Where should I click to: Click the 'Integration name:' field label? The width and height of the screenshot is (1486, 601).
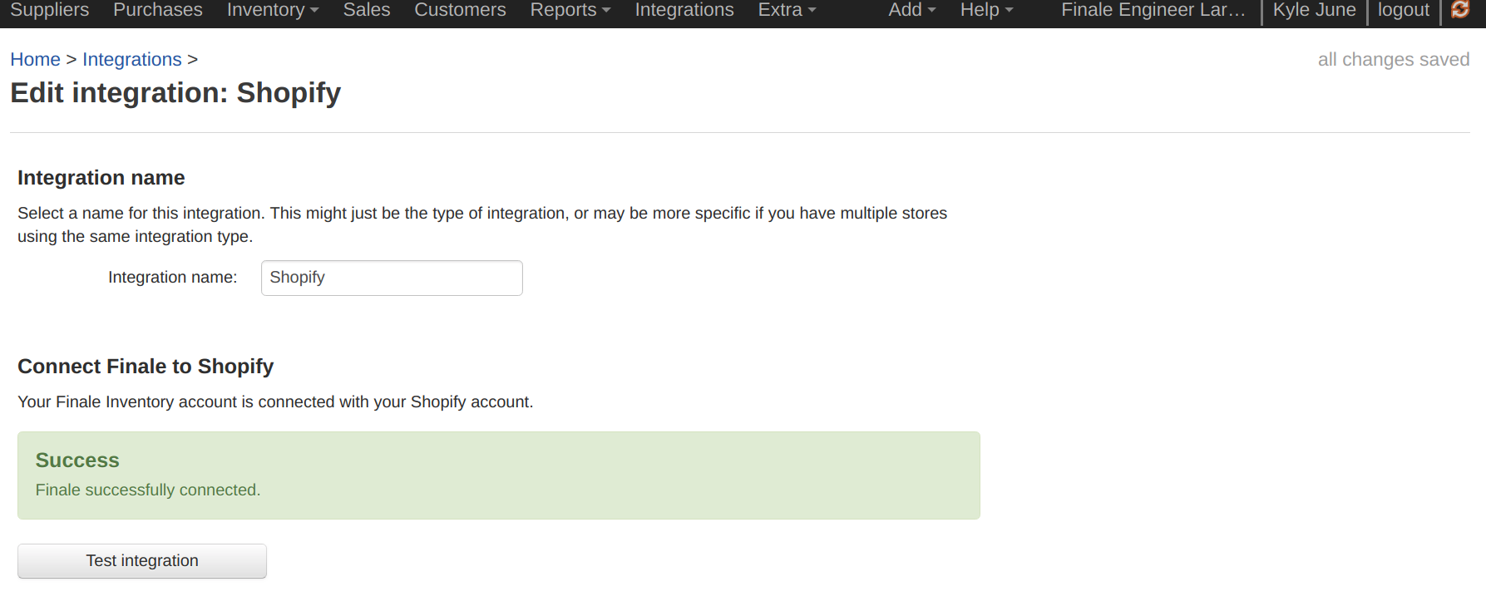point(173,278)
